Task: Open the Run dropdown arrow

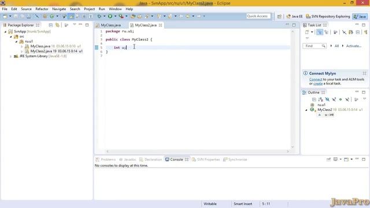Action: pyautogui.click(x=115, y=16)
